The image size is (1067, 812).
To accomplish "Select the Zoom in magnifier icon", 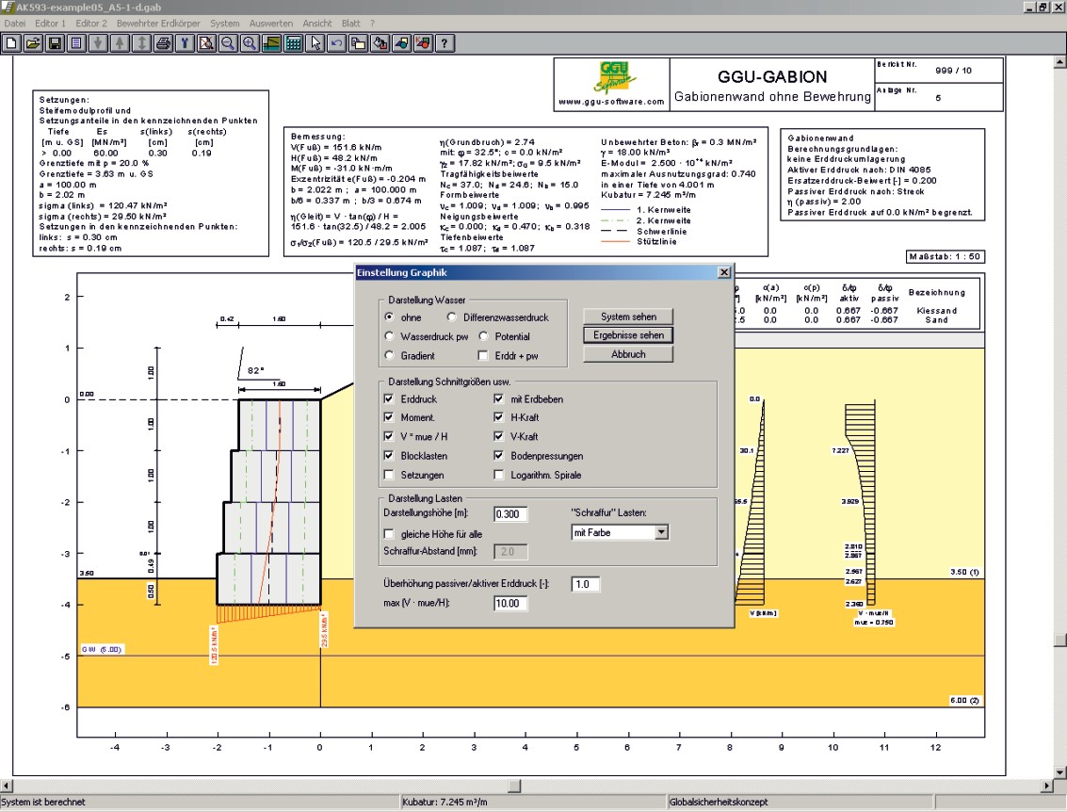I will [249, 42].
